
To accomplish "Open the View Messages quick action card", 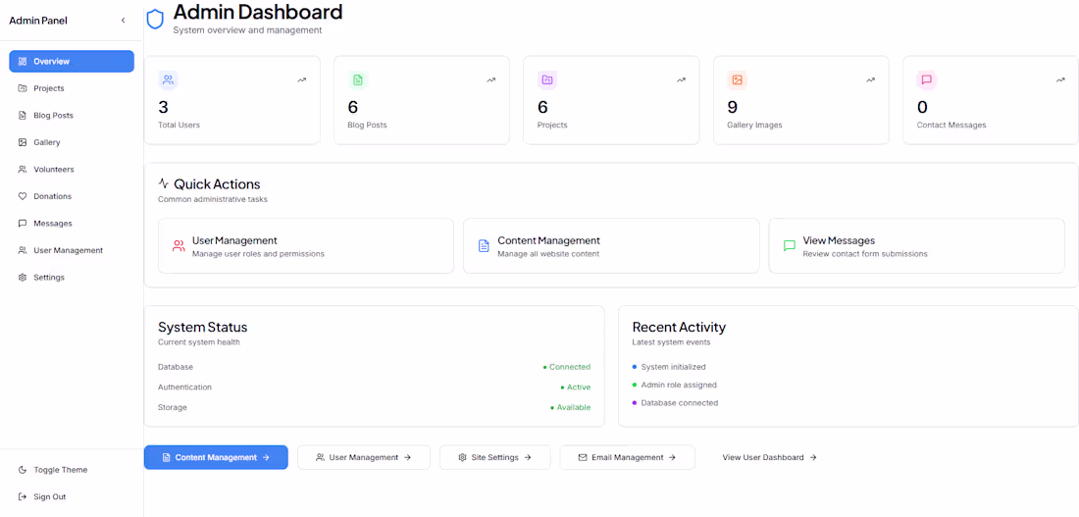I will [916, 245].
